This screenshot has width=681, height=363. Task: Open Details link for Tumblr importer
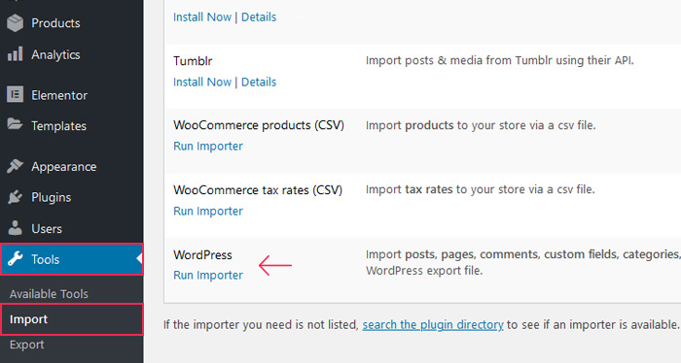click(259, 82)
